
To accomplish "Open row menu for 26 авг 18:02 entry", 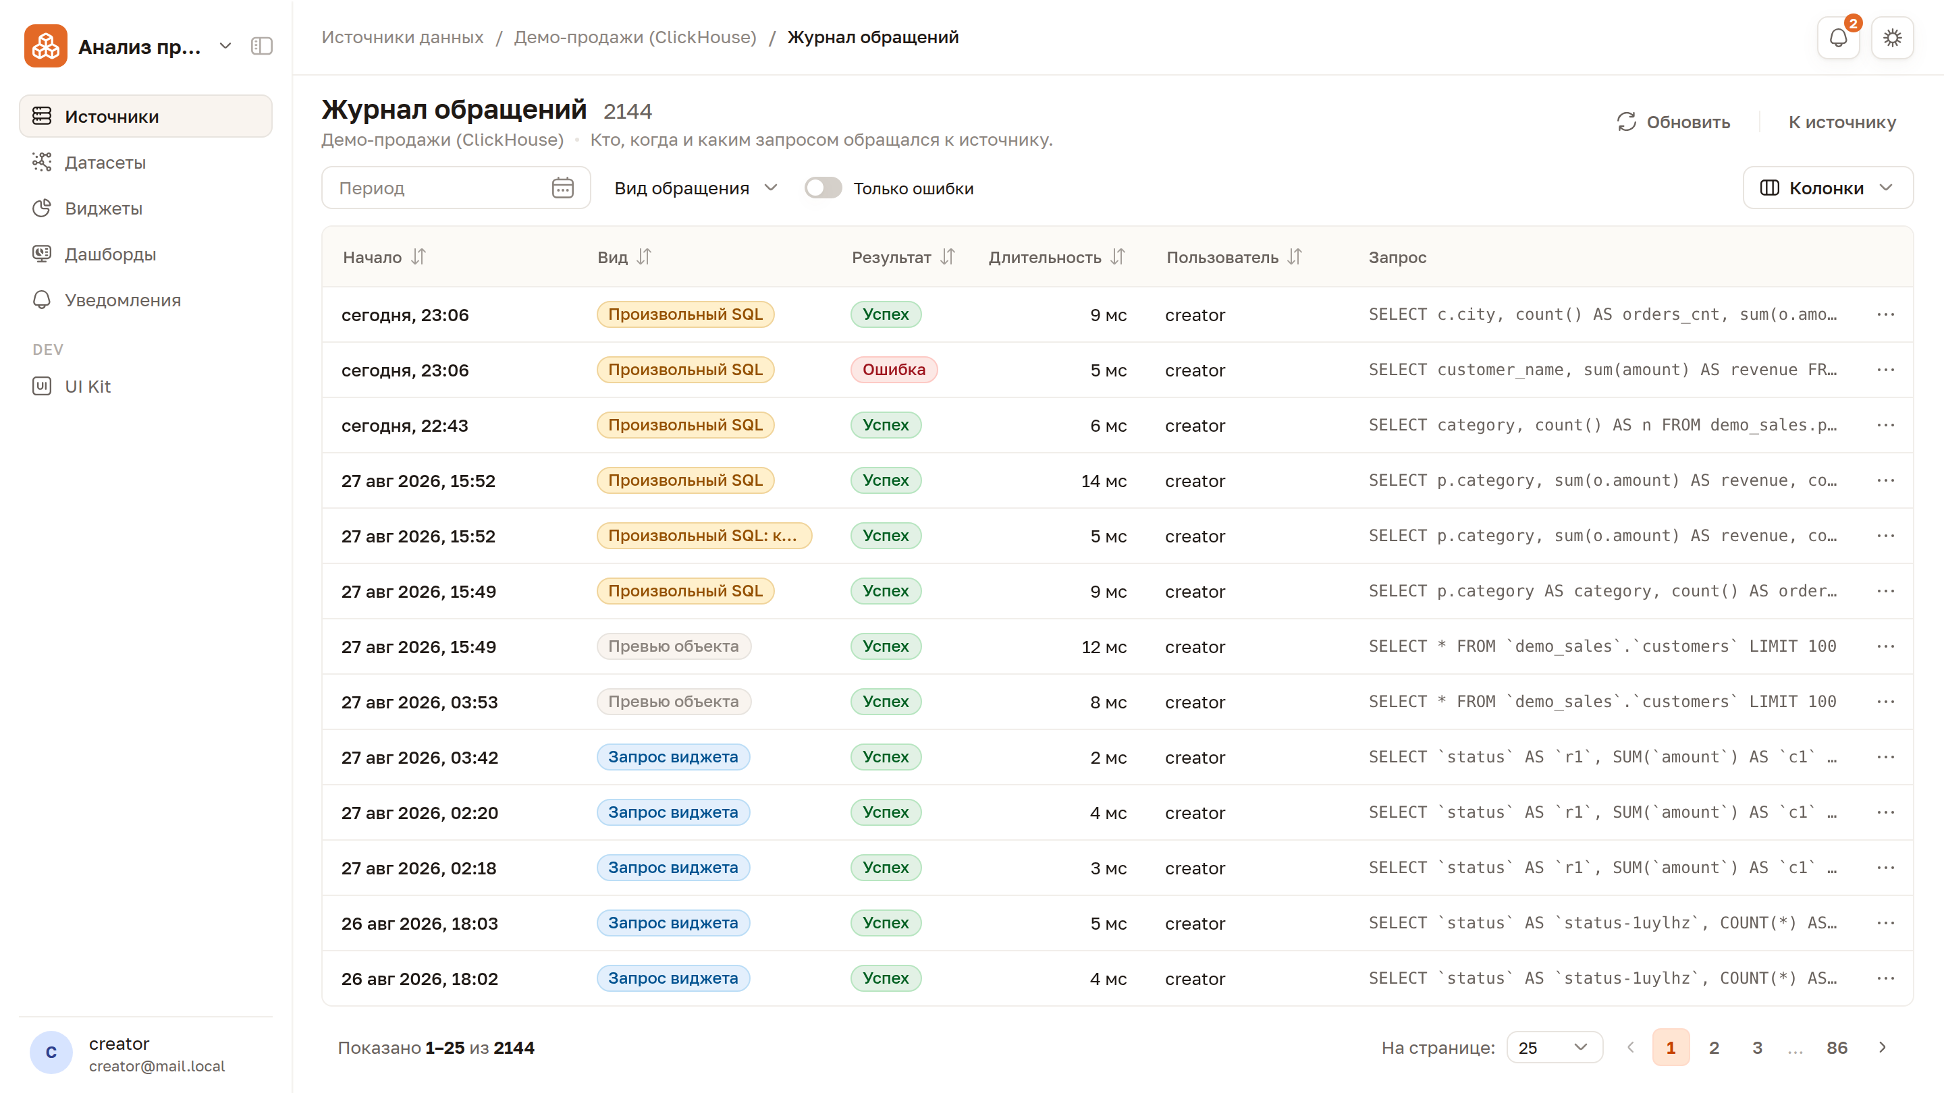I will [1885, 978].
